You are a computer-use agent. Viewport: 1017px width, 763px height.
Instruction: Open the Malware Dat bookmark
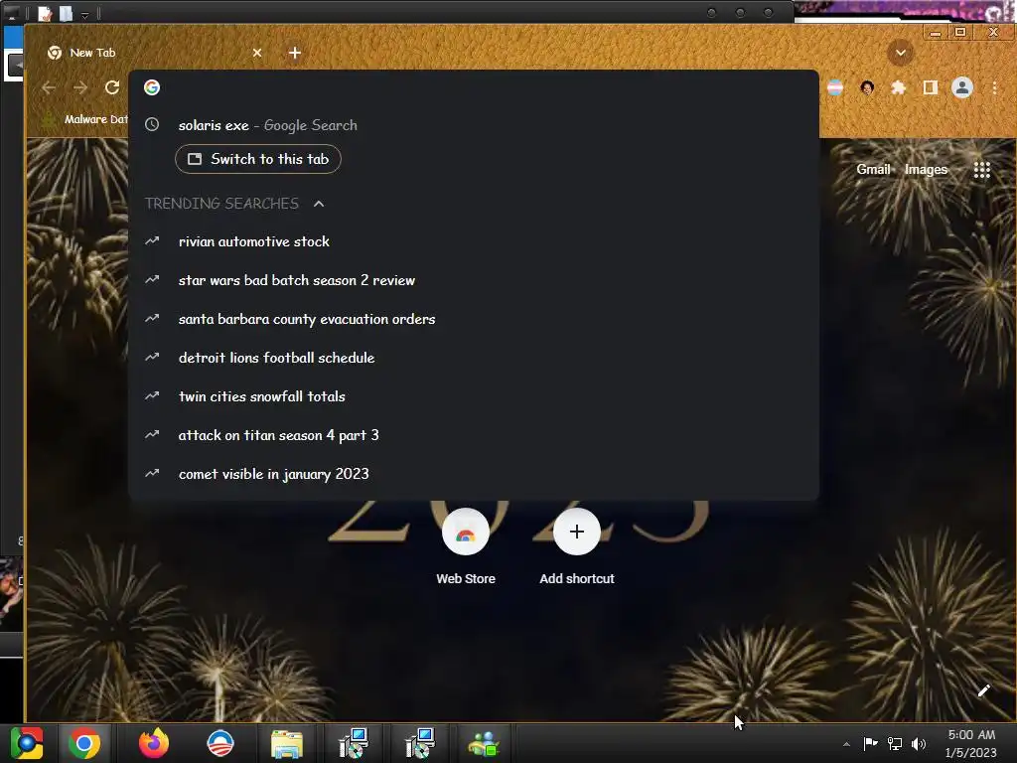click(85, 119)
